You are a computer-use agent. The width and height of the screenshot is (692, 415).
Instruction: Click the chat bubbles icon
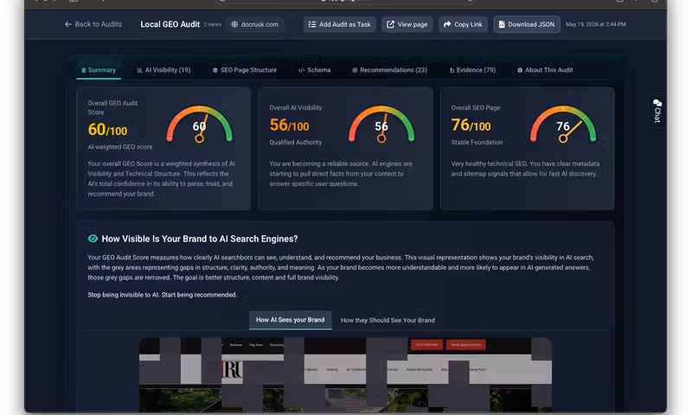tap(657, 103)
